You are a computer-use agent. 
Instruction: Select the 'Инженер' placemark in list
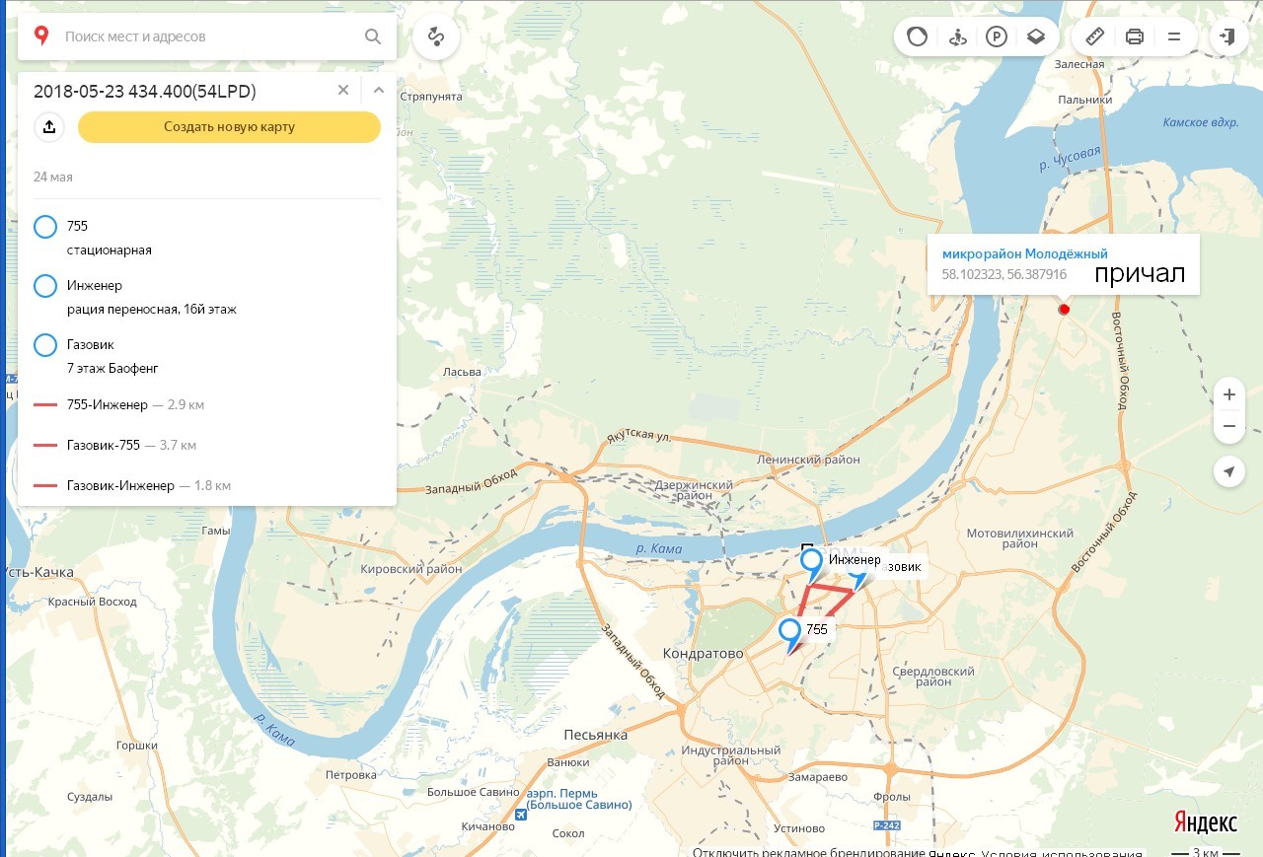coord(95,286)
